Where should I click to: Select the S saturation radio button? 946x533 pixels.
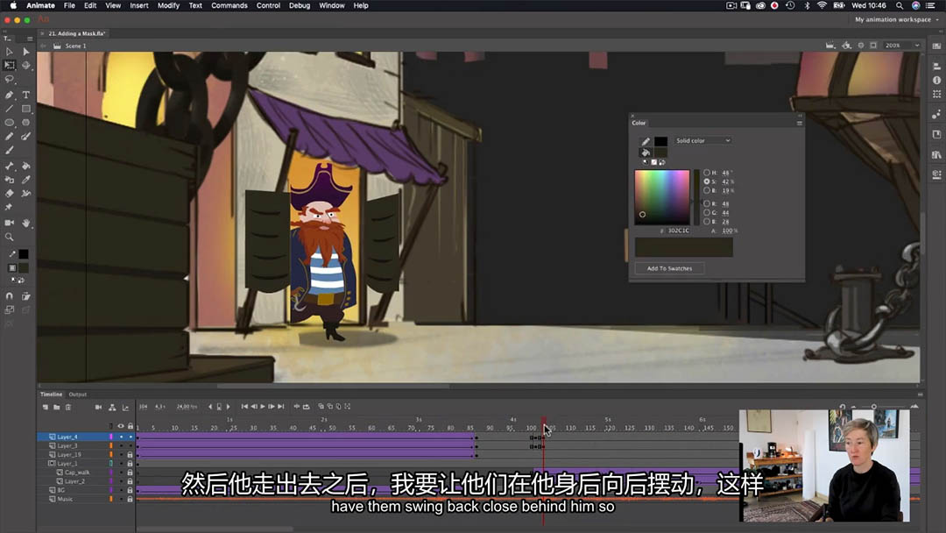(x=707, y=181)
